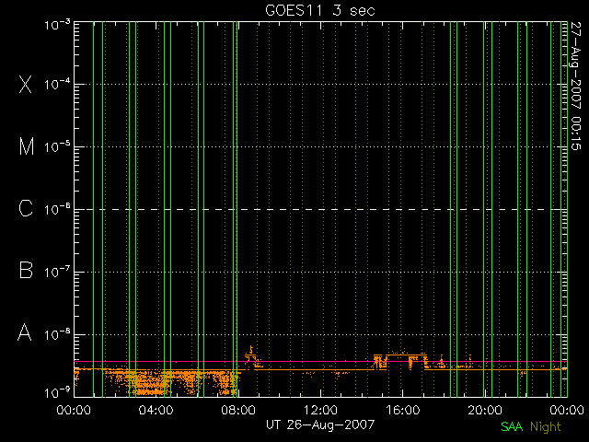Click the 10^-6 y-axis value
Viewport: 589px width, 442px height.
click(57, 209)
